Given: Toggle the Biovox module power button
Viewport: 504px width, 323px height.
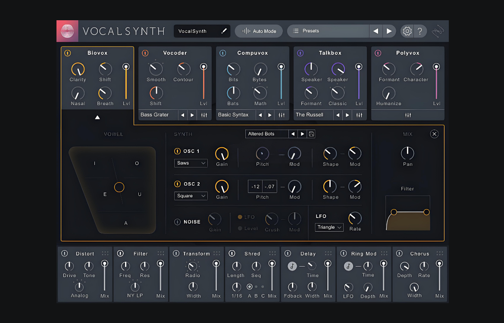Looking at the screenshot, I should pos(68,53).
